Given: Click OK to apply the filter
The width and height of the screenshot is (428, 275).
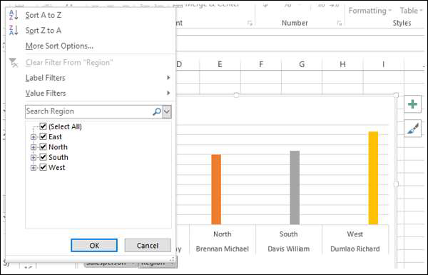Looking at the screenshot, I should pos(94,246).
